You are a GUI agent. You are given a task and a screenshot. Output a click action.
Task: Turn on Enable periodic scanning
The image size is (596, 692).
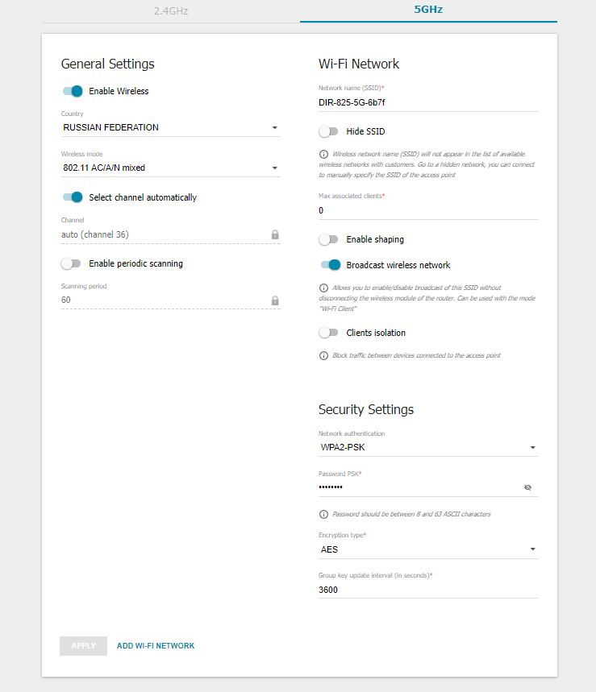tap(72, 263)
